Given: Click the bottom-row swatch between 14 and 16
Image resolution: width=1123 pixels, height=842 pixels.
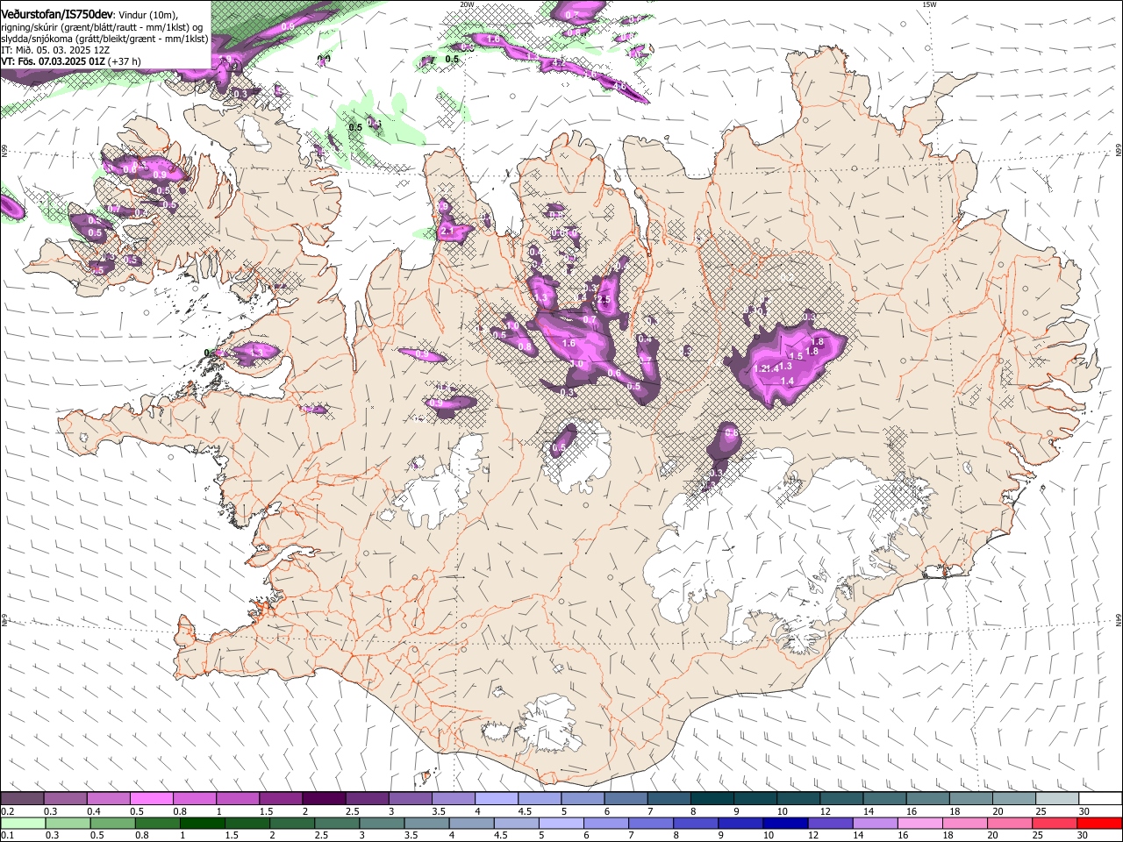Looking at the screenshot, I should click(x=876, y=823).
